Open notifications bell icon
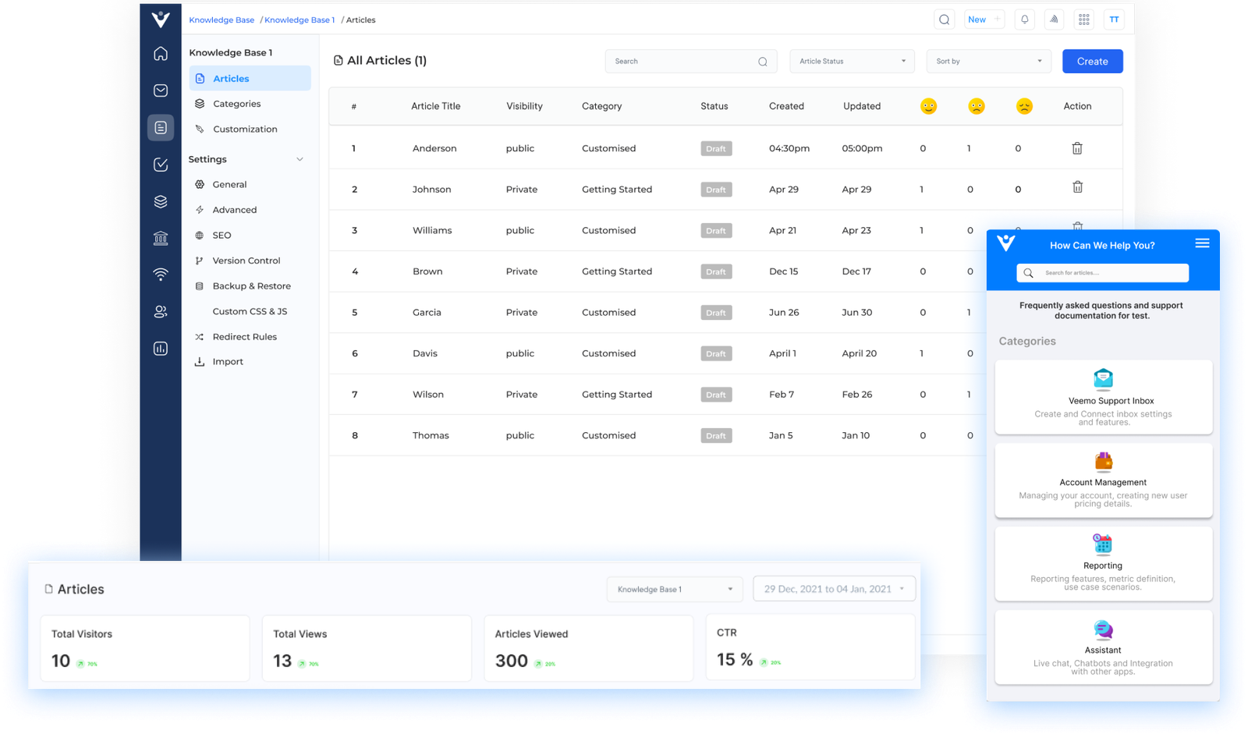 coord(1025,20)
